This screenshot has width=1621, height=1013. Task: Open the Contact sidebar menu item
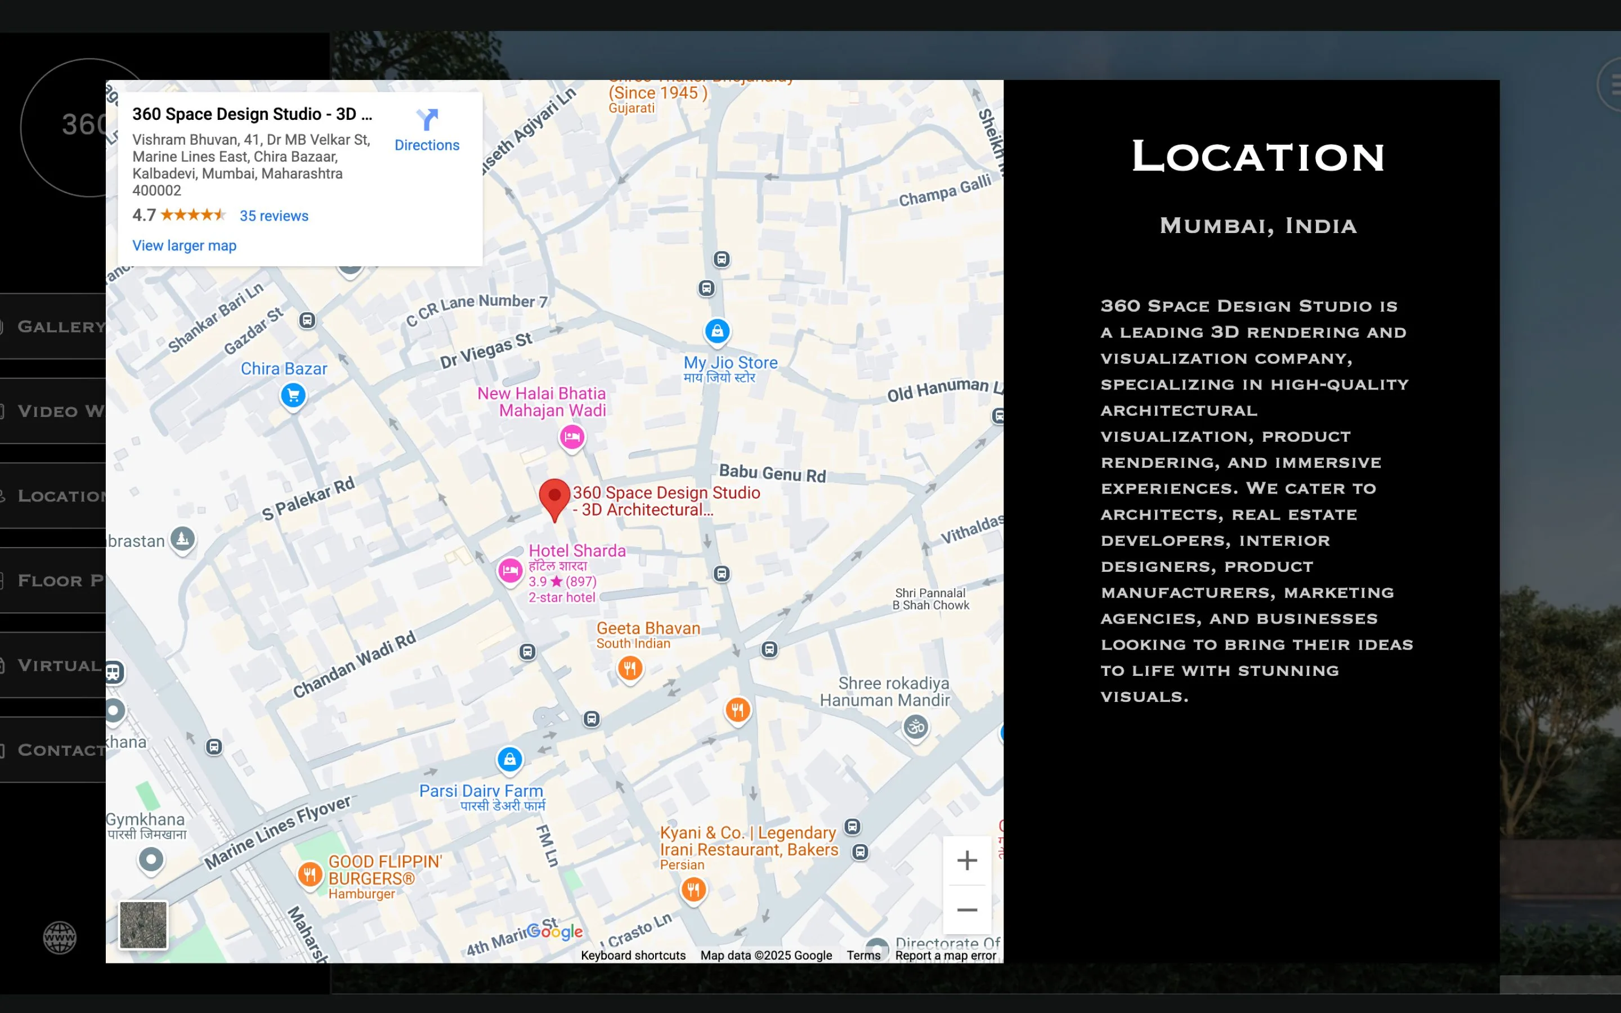pyautogui.click(x=53, y=750)
